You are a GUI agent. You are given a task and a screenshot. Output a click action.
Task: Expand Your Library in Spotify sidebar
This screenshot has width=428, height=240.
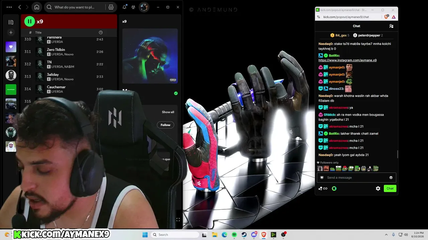(11, 22)
